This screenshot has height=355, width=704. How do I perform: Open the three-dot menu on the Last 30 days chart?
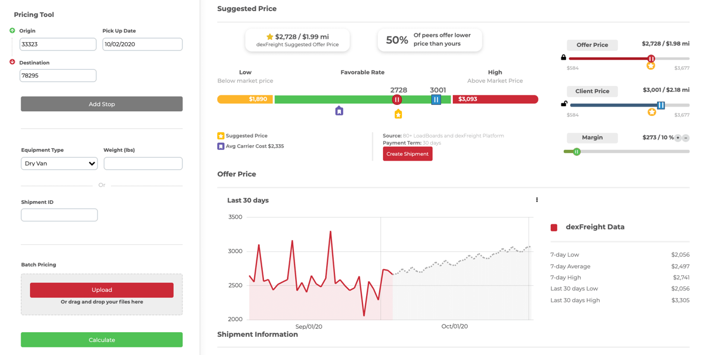pyautogui.click(x=537, y=200)
